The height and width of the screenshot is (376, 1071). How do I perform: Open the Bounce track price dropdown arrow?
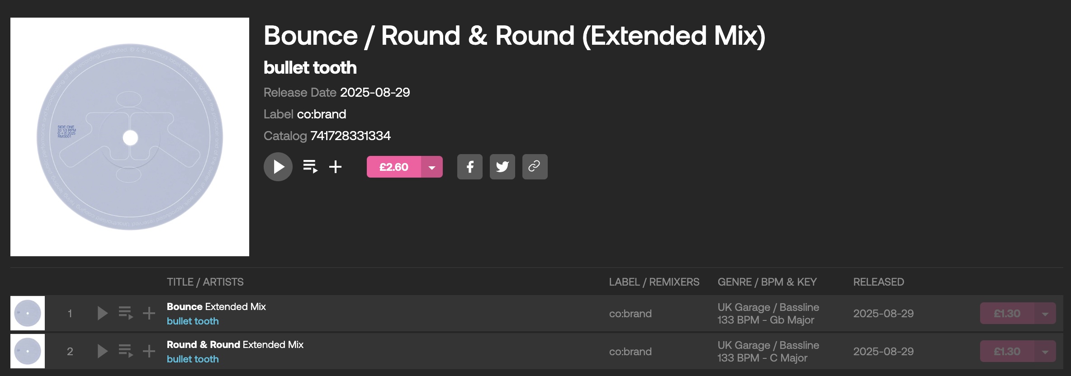point(1045,314)
